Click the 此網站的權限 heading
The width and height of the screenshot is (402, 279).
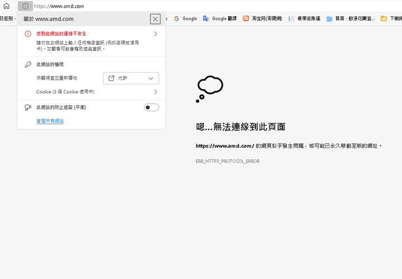[50, 64]
